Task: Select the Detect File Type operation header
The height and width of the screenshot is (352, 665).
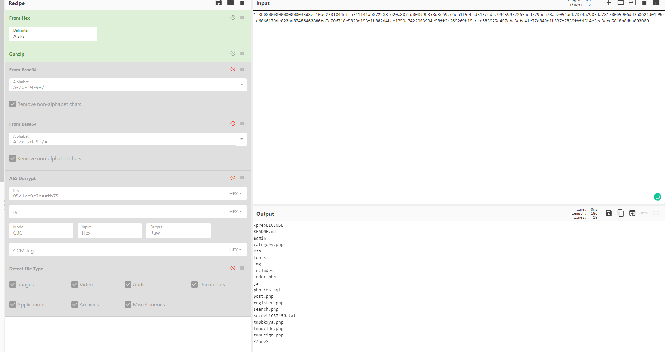Action: tap(26, 269)
